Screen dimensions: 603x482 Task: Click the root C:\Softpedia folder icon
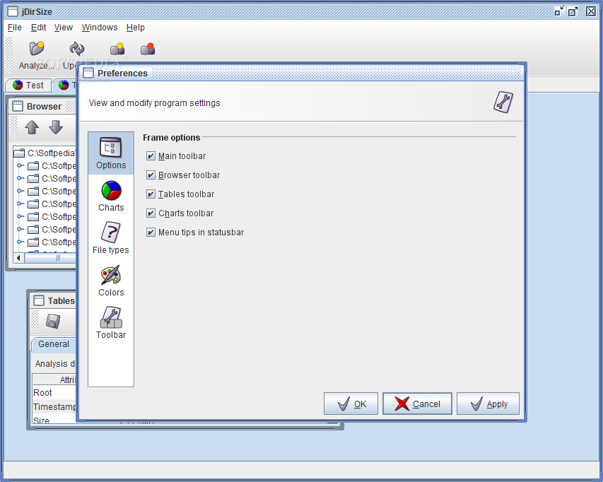(19, 153)
